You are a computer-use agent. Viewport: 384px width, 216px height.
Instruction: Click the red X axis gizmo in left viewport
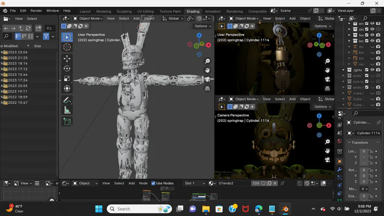point(208,45)
